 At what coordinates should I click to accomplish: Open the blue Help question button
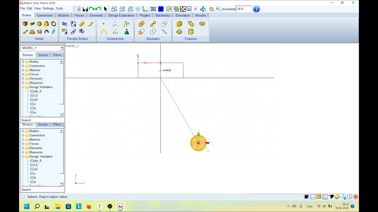[256, 9]
